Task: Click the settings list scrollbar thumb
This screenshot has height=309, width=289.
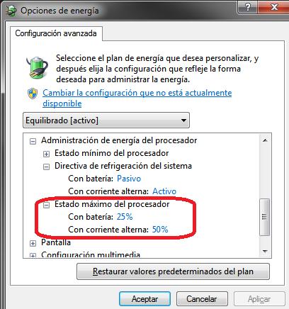Action: click(265, 217)
